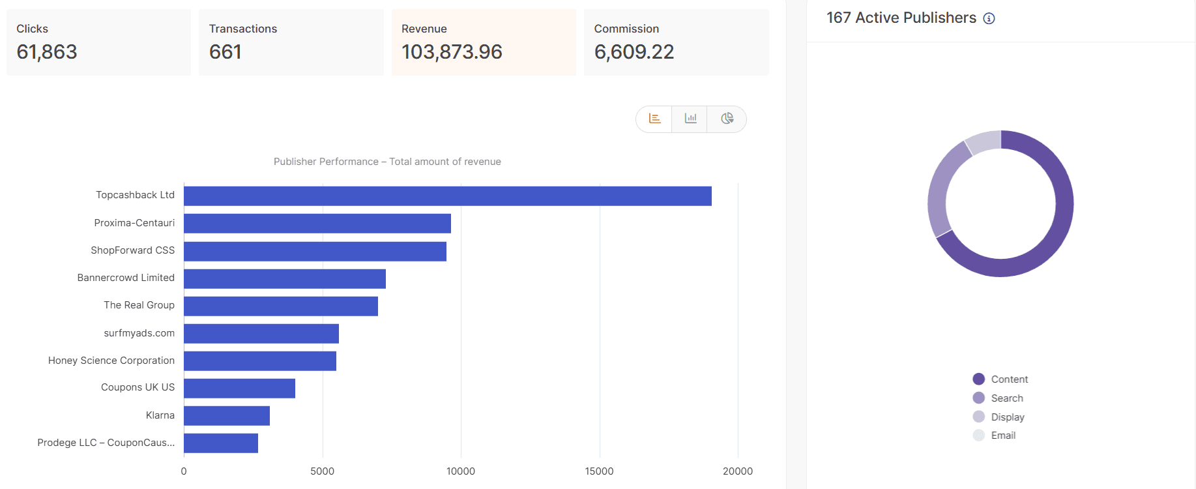The height and width of the screenshot is (489, 1196).
Task: Click the Email legend label
Action: pyautogui.click(x=1003, y=436)
